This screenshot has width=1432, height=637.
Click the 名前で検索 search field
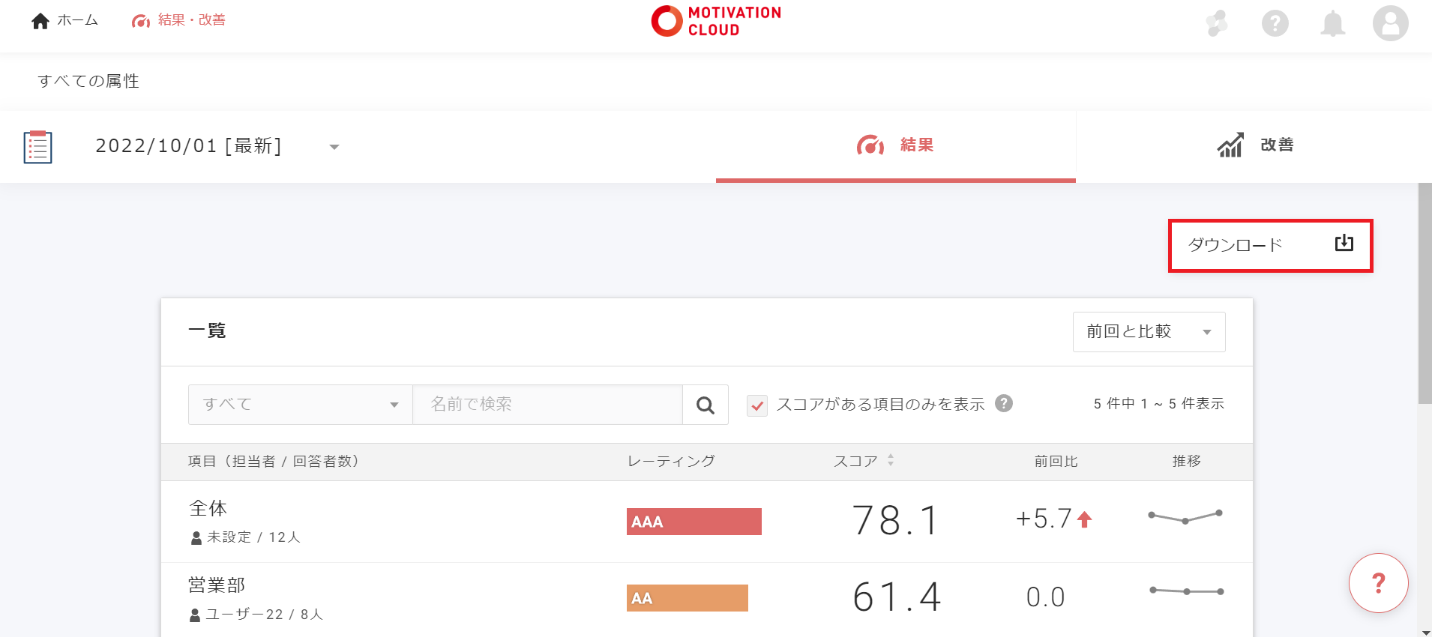point(547,405)
